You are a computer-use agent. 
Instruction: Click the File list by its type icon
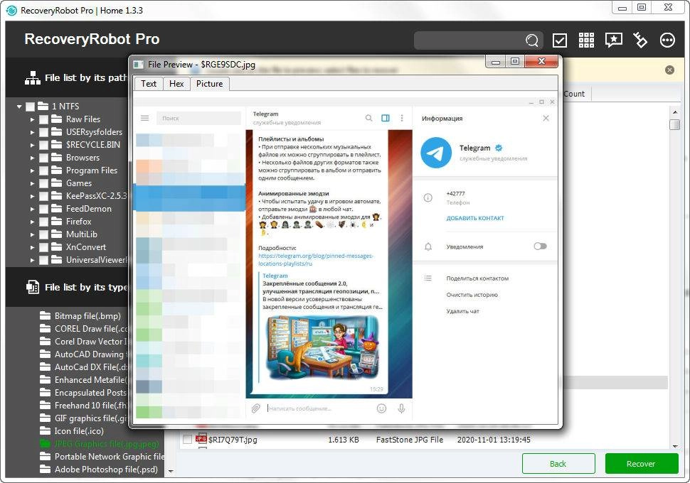tap(33, 287)
